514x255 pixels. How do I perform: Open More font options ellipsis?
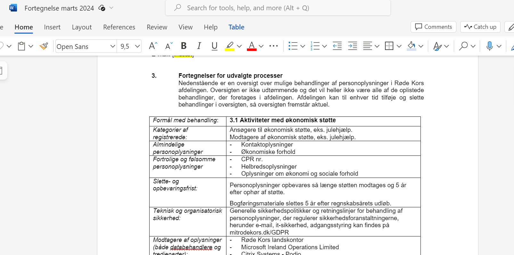pos(273,46)
